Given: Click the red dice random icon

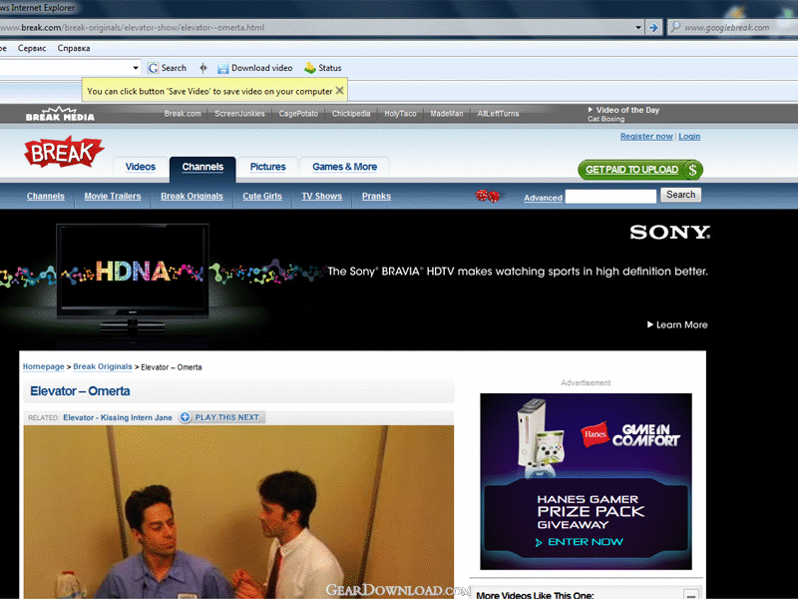Looking at the screenshot, I should (487, 196).
